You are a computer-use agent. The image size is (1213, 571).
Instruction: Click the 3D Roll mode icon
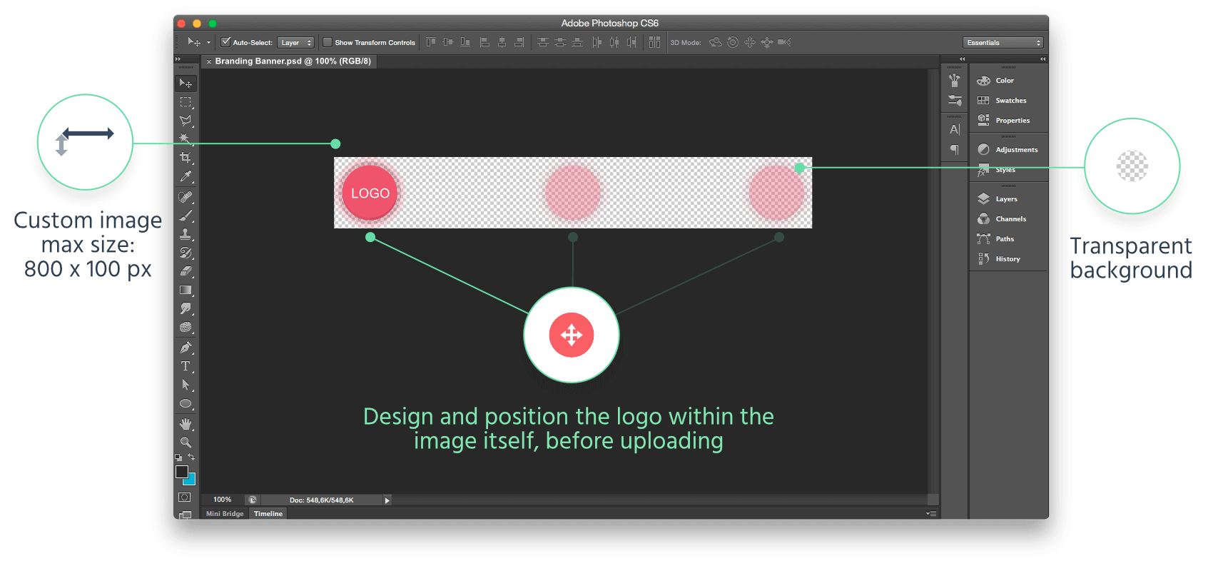(x=733, y=42)
